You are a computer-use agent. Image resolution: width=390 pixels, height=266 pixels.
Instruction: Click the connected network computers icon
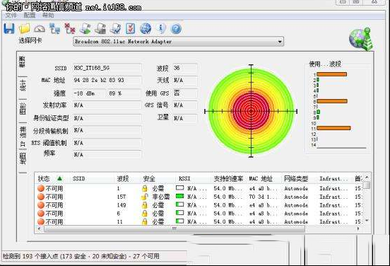pos(54,28)
